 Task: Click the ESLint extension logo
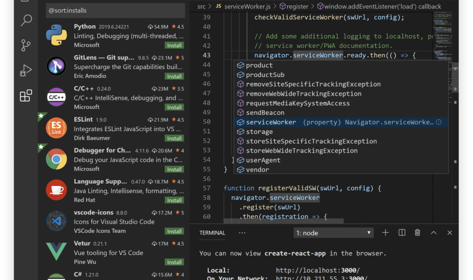point(57,128)
